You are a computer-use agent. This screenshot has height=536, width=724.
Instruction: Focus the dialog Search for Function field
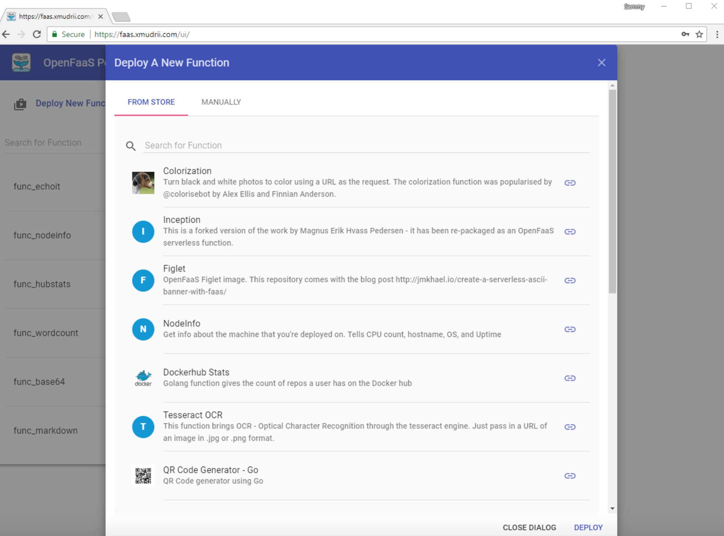pos(367,145)
